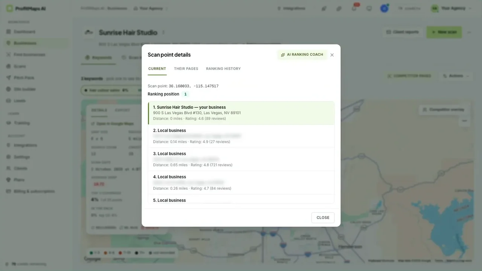
Task: Click the paperclip icon in the top bar
Action: pos(339,8)
